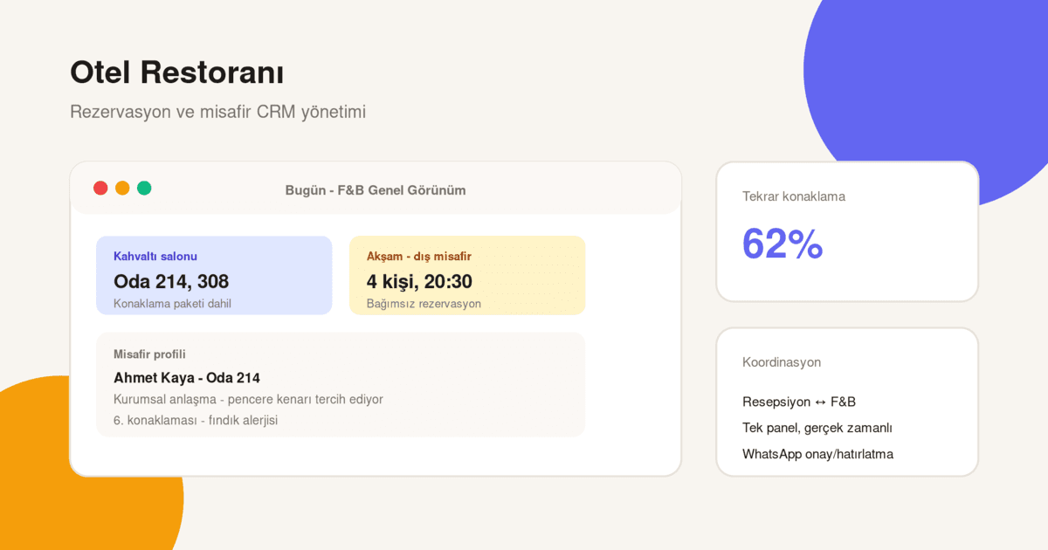Click the green window dot

pyautogui.click(x=144, y=188)
